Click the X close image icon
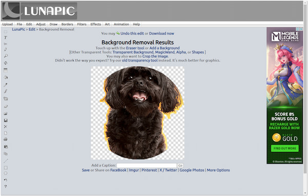This screenshot has width=308, height=196. point(6,127)
